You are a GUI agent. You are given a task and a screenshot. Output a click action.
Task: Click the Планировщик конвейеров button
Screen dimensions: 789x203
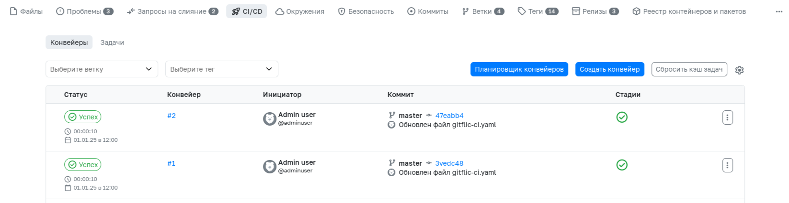(x=519, y=69)
